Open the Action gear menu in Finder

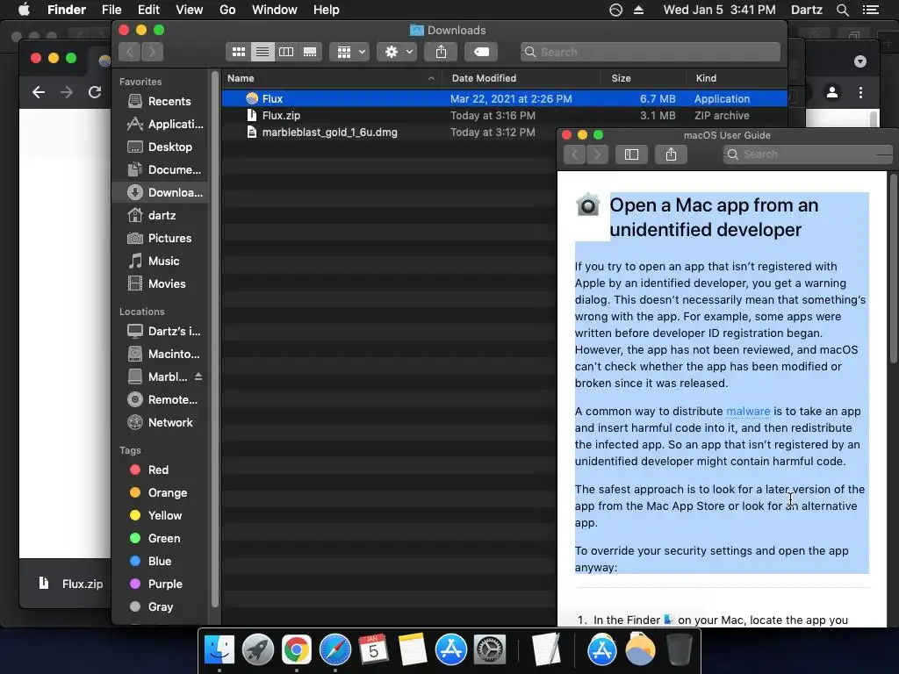coord(397,52)
